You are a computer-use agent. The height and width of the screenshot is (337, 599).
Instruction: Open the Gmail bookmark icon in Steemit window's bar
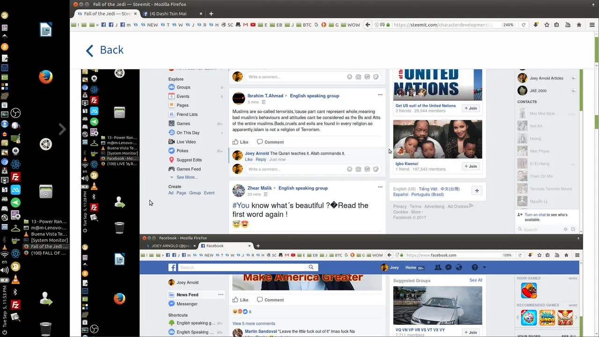(246, 25)
